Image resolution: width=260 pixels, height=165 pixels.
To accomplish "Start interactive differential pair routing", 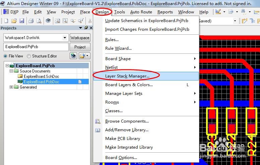I will pyautogui.click(x=252, y=21).
